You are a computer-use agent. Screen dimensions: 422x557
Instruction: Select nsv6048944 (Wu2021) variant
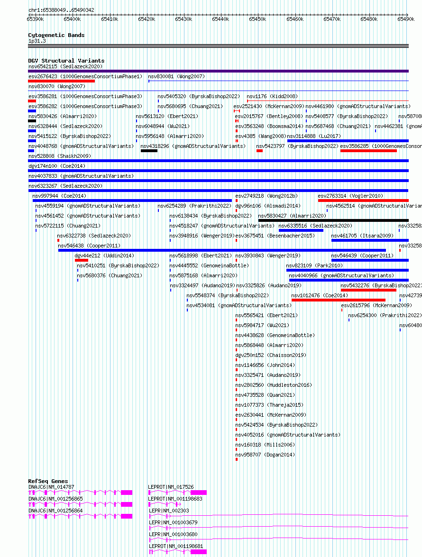[x=163, y=126]
